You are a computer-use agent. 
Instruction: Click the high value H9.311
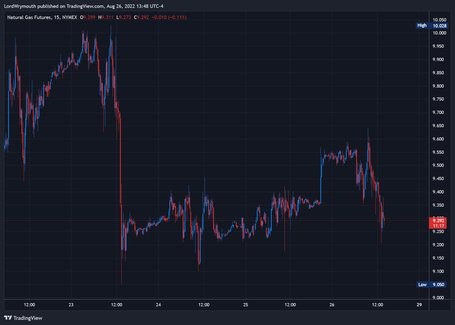pyautogui.click(x=106, y=17)
